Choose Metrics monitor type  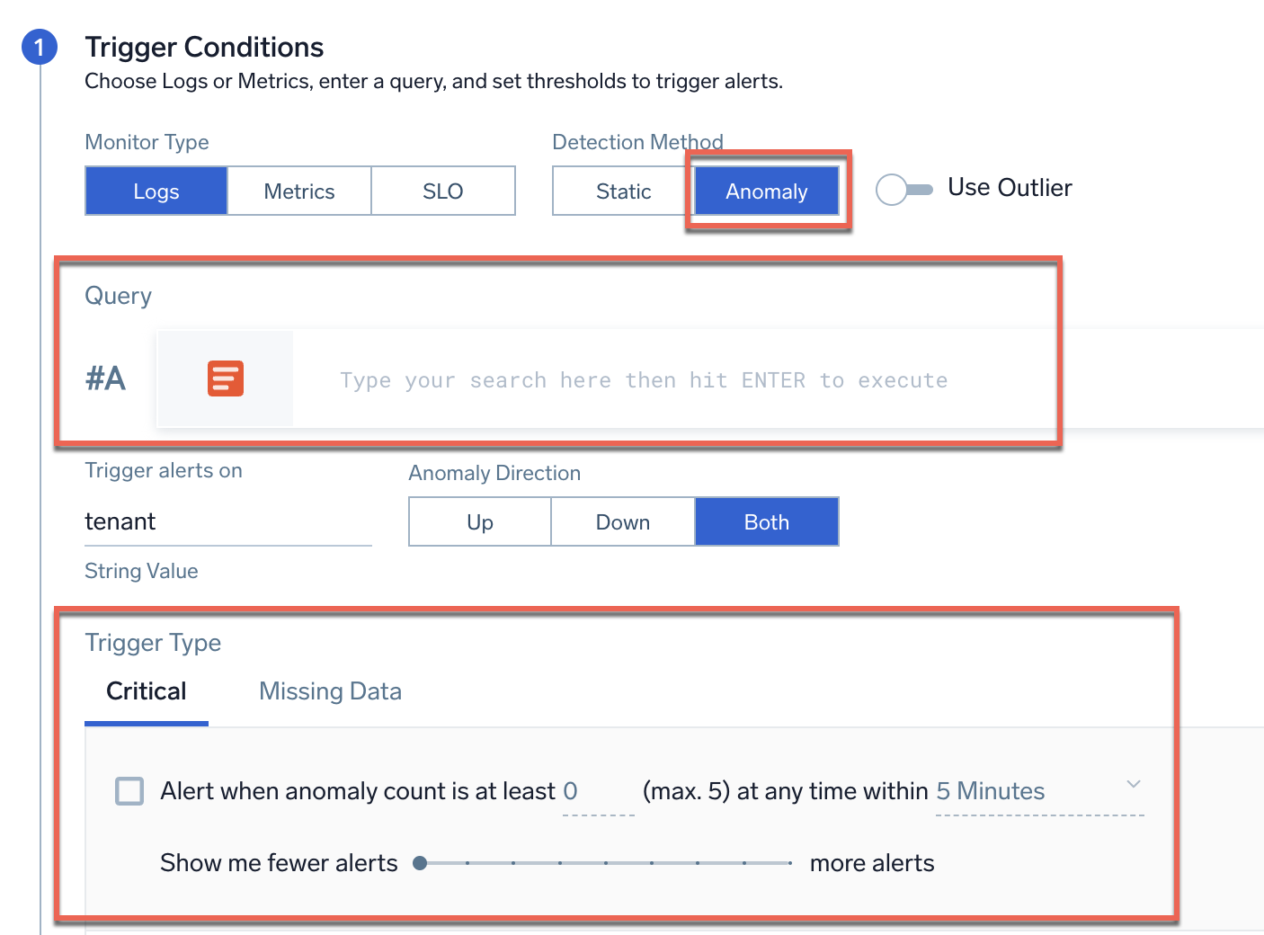[299, 191]
